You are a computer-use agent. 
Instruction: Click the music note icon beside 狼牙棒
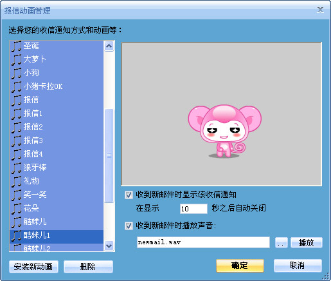pyautogui.click(x=17, y=168)
